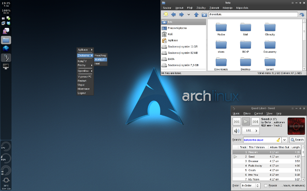Click the Search button in Quod Libet
The width and height of the screenshot is (307, 191).
click(x=297, y=140)
